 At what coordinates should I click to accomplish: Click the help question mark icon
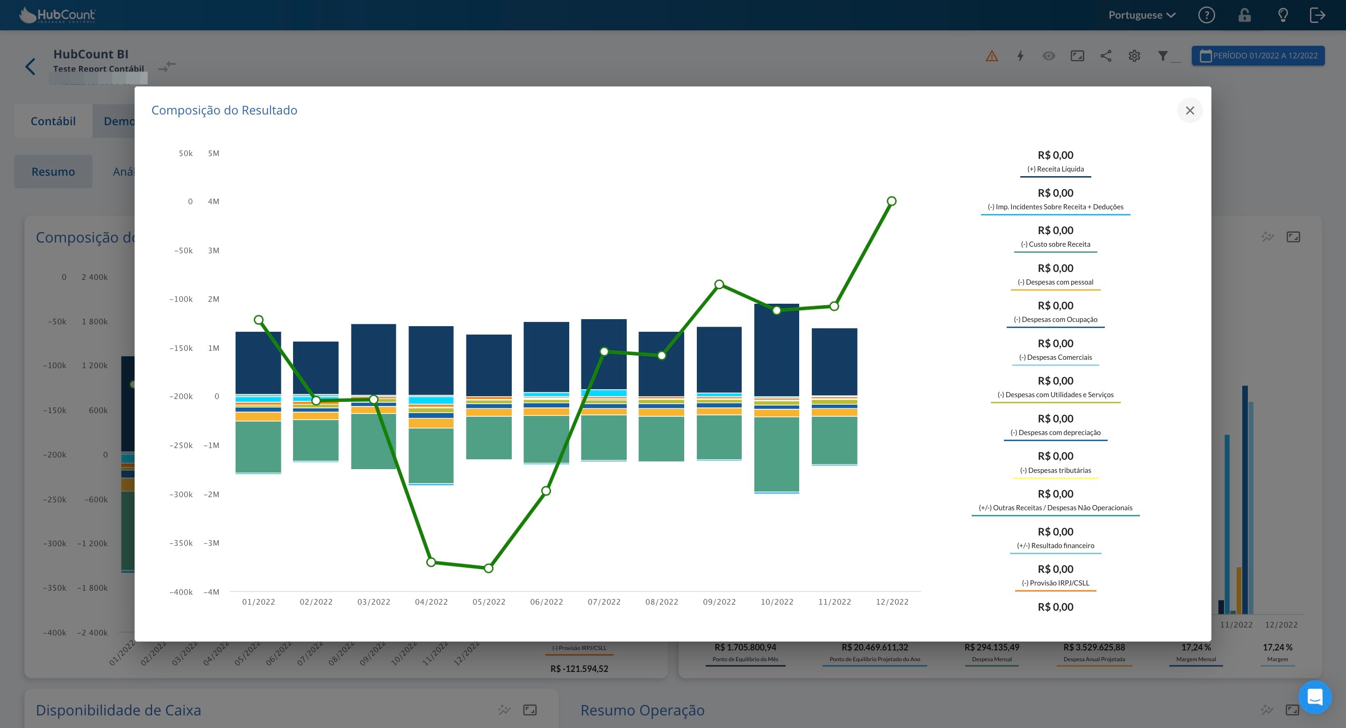click(x=1206, y=15)
